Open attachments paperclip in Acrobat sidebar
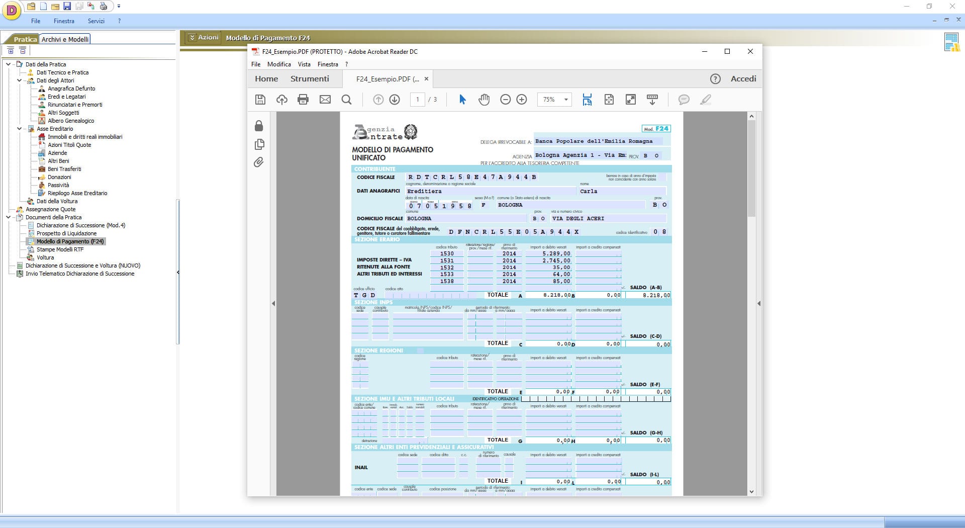 (259, 162)
